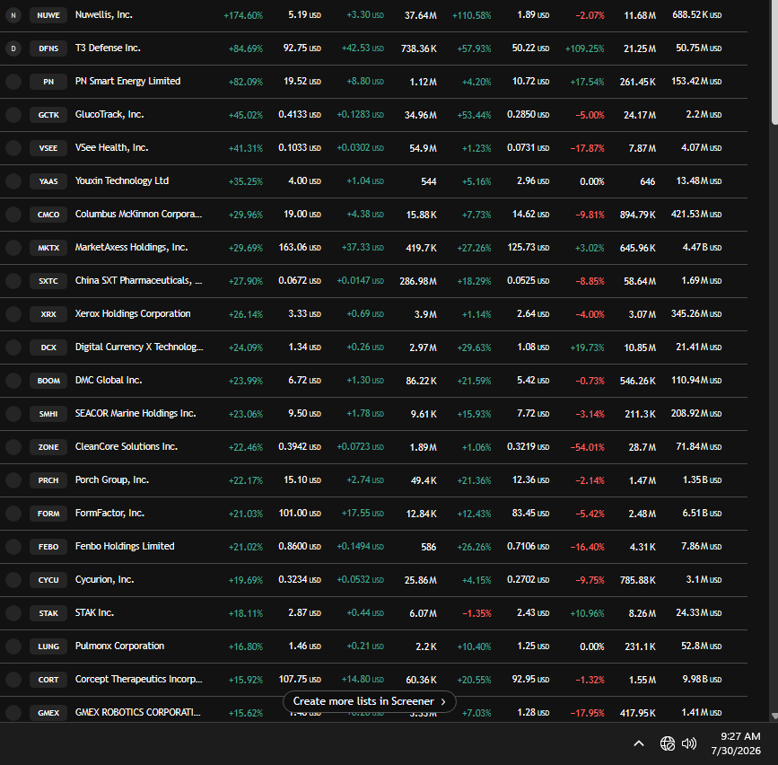This screenshot has width=778, height=765.
Task: Open the YAAS ticker badge
Action: [x=48, y=181]
